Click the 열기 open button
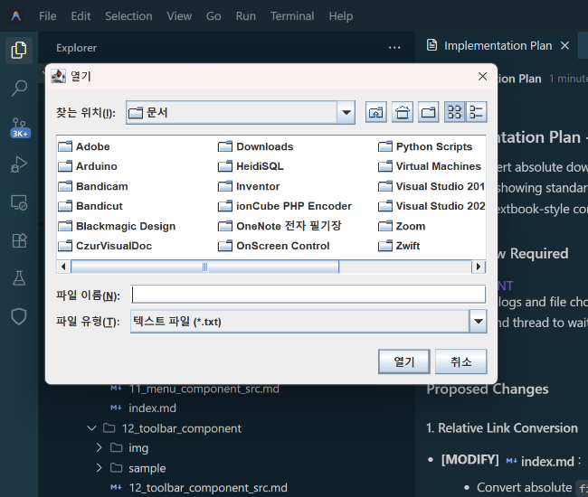 point(403,361)
